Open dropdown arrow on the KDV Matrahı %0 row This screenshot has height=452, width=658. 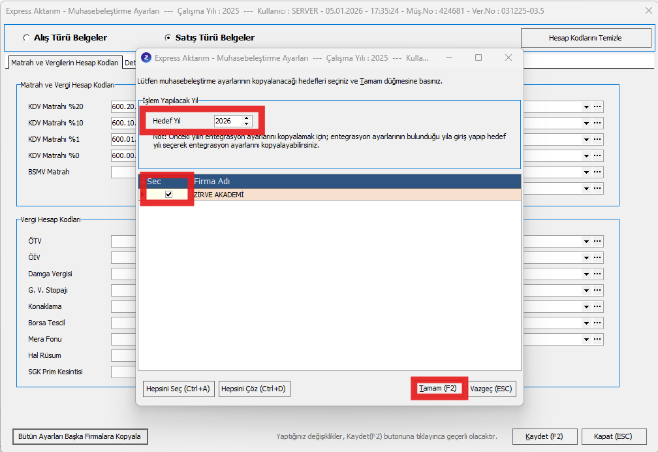[586, 156]
